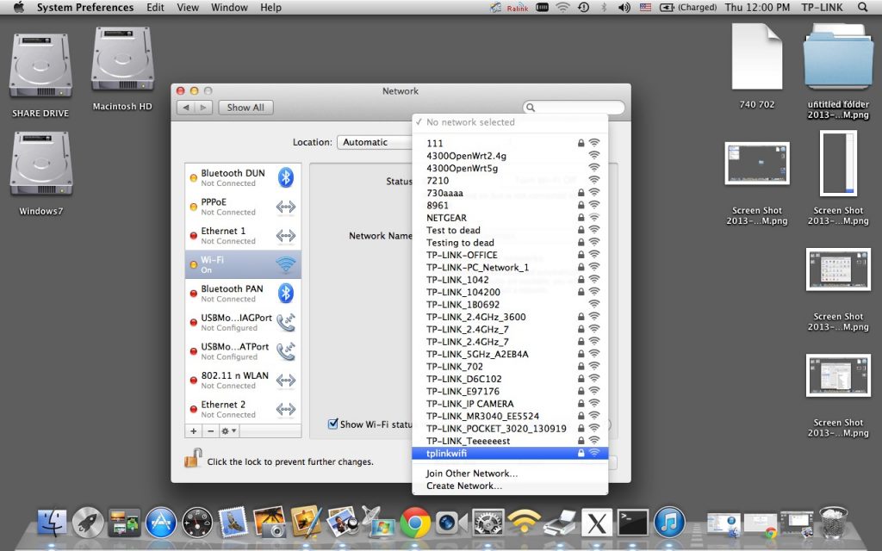
Task: Click the Network window search field
Action: point(573,108)
